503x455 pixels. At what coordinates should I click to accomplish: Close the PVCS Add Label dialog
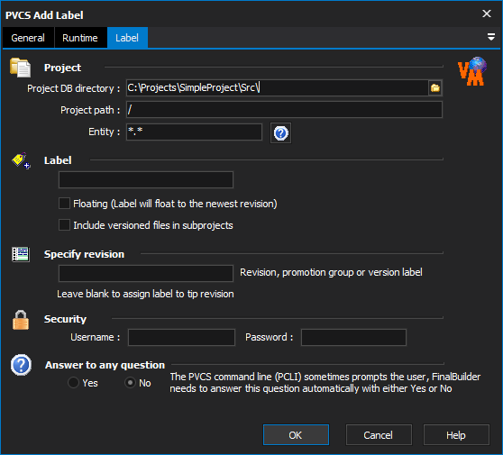pyautogui.click(x=487, y=14)
